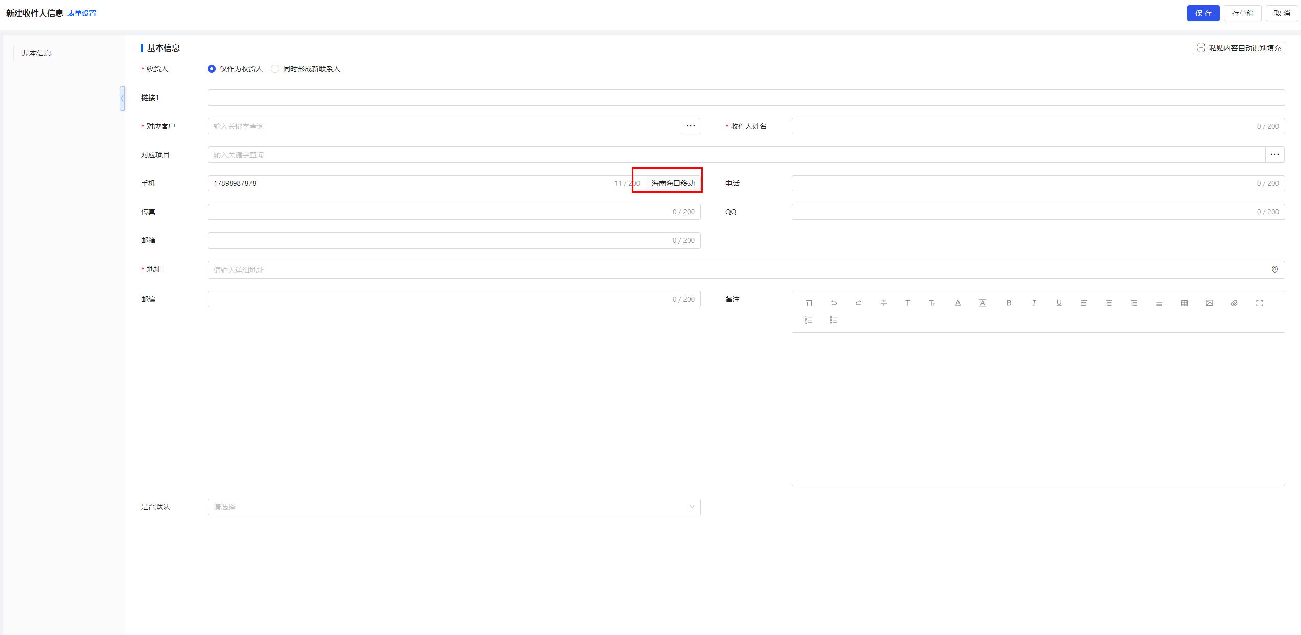This screenshot has width=1301, height=635.
Task: Open the 是否默认 dropdown
Action: (x=454, y=507)
